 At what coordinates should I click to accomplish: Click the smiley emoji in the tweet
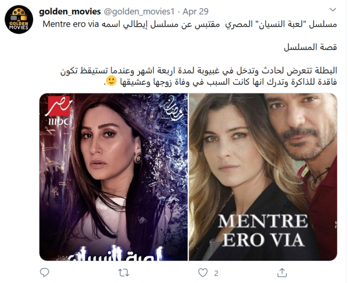pos(111,81)
